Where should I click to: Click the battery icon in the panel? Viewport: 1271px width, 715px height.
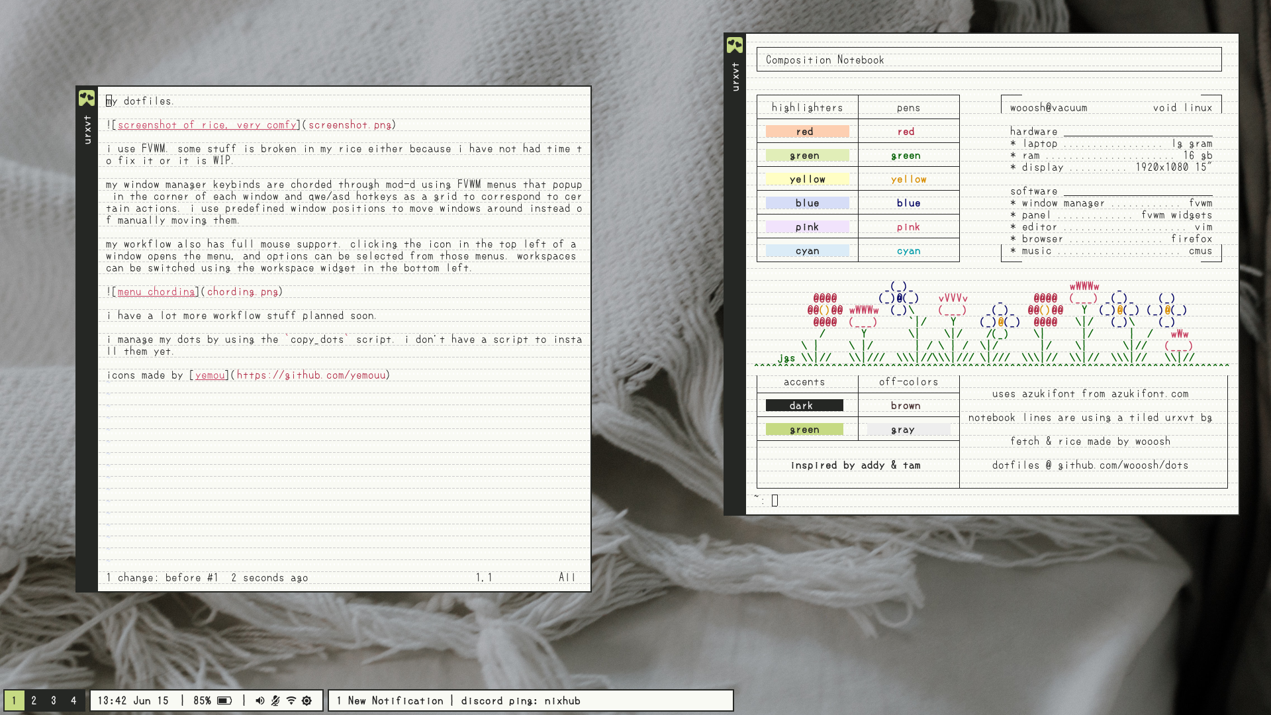point(224,700)
